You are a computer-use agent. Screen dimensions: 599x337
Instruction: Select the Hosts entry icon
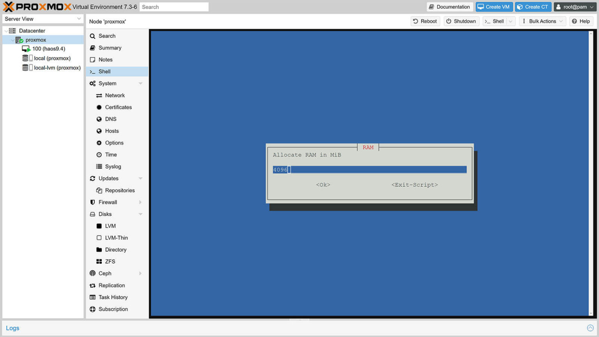pyautogui.click(x=98, y=131)
